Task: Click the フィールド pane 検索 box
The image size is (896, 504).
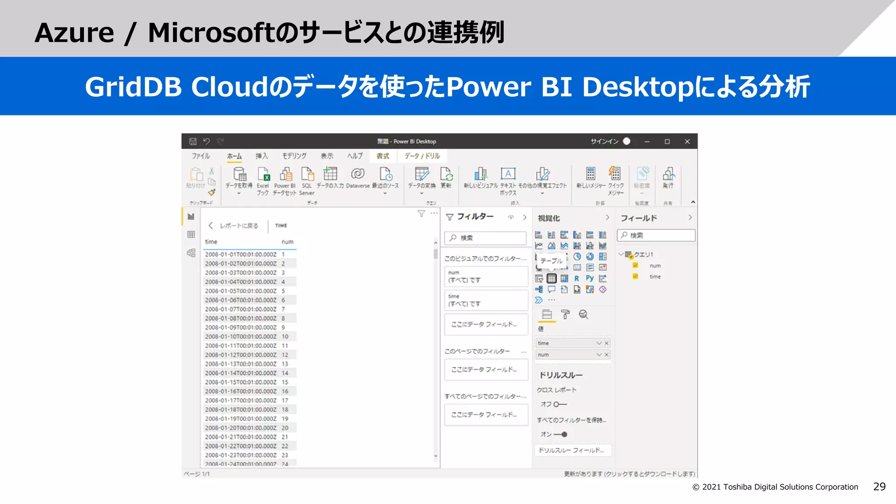Action: pyautogui.click(x=656, y=235)
